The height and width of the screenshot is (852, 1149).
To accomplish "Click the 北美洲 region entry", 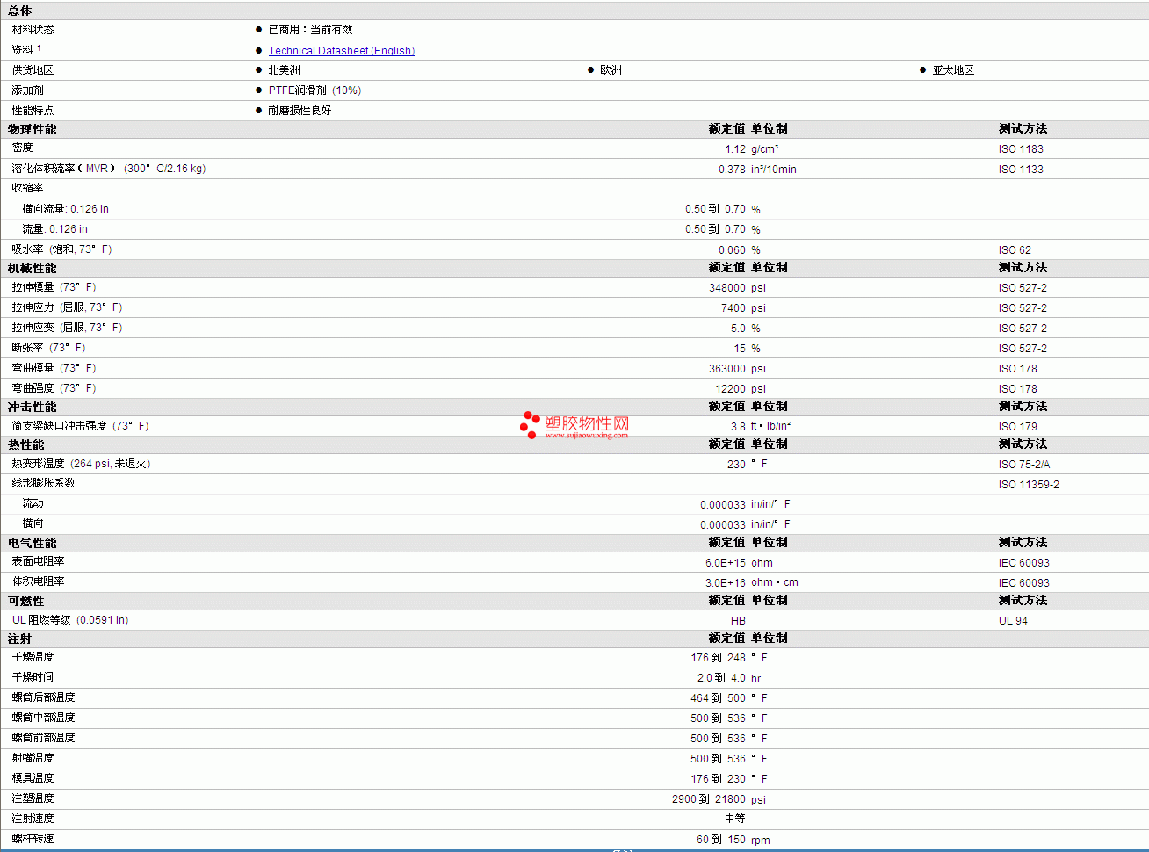I will tap(284, 70).
